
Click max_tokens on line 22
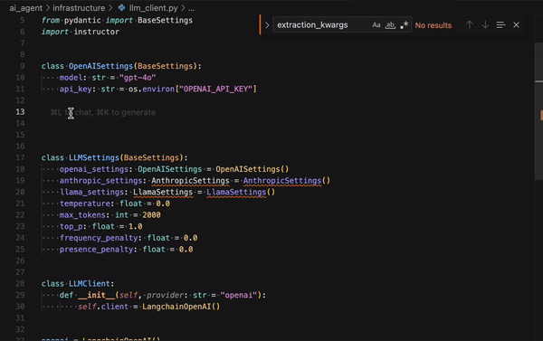82,214
